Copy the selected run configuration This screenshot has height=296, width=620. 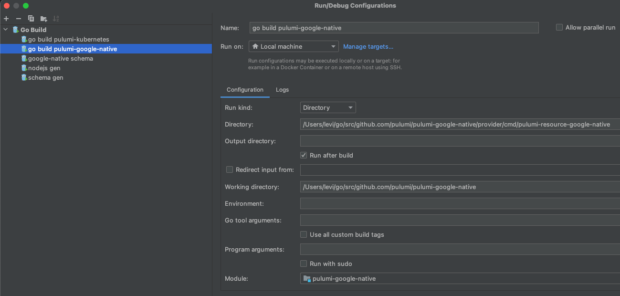[x=31, y=18]
